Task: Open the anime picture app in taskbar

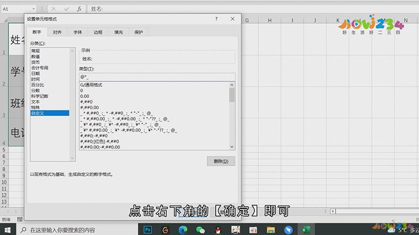Action: (x=236, y=230)
